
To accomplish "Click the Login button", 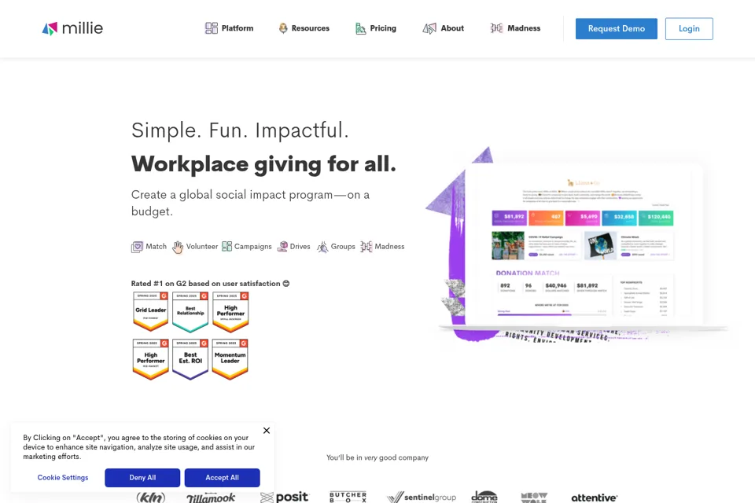I will tap(689, 29).
